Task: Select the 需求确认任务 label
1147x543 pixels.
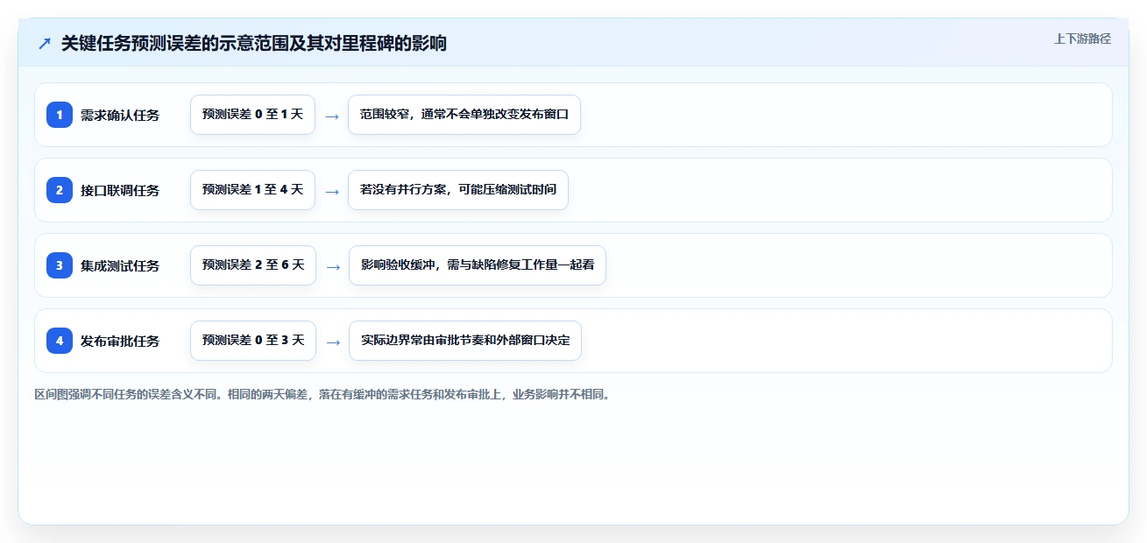Action: click(120, 115)
